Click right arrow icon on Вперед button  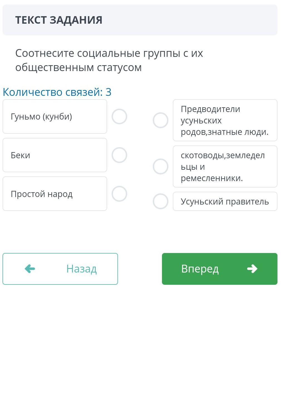tap(252, 269)
